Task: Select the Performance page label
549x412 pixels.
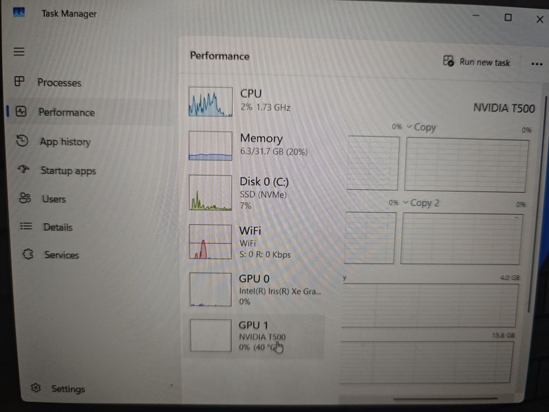Action: pos(66,112)
